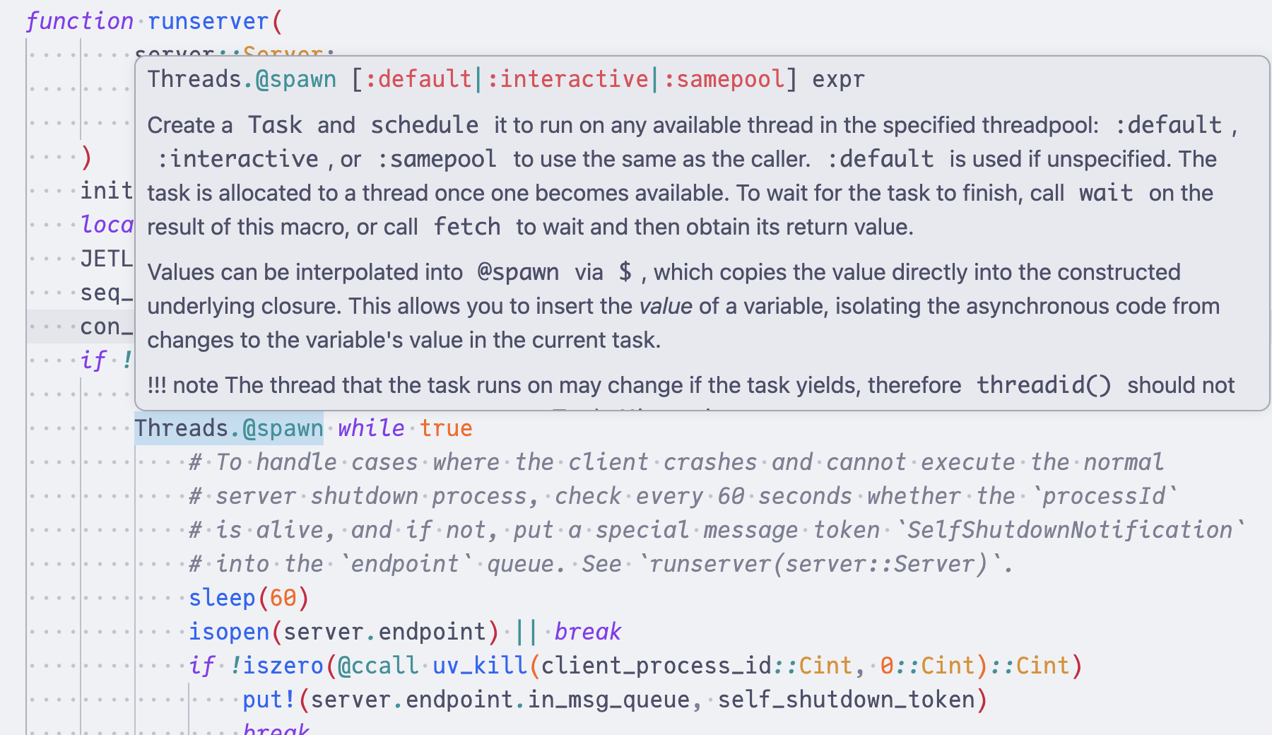
Task: Click 'put!' call in the code
Action: pyautogui.click(x=269, y=700)
